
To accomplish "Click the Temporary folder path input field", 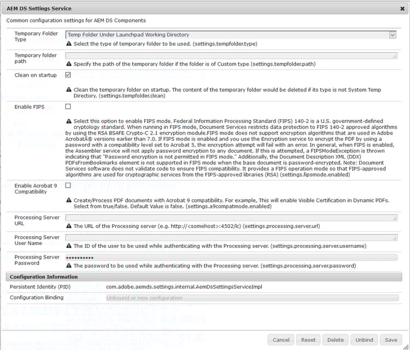I will coord(231,56).
